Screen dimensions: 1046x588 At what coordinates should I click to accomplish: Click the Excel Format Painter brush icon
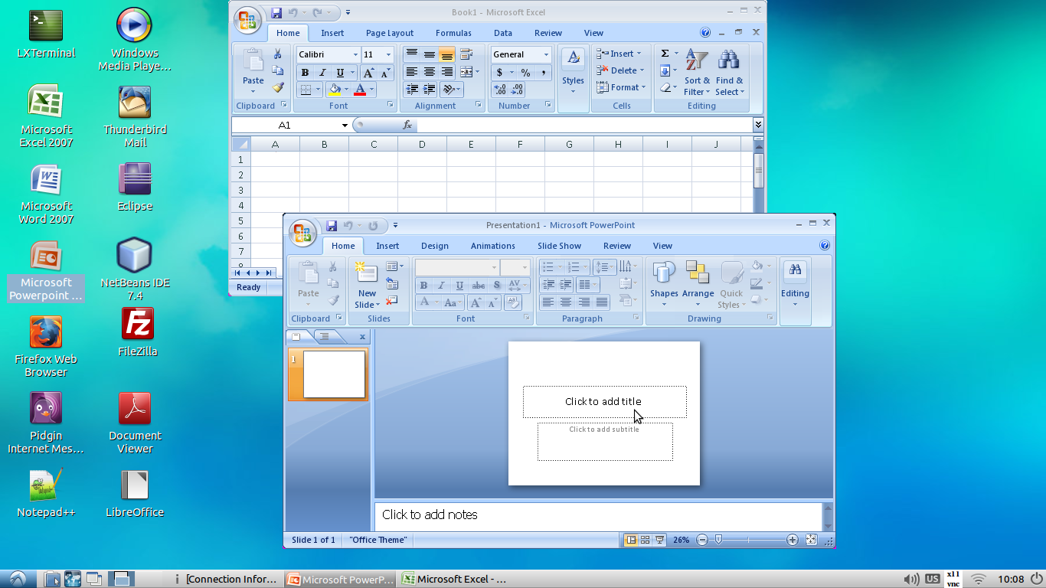tap(278, 88)
